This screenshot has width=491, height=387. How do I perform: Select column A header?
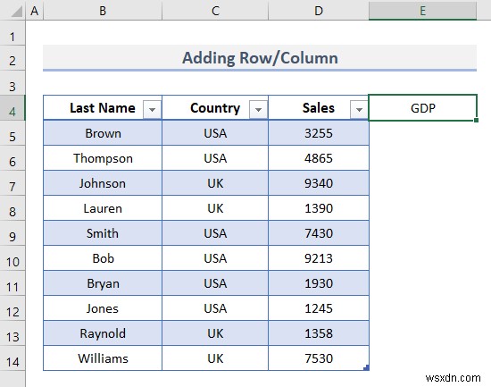click(x=35, y=11)
